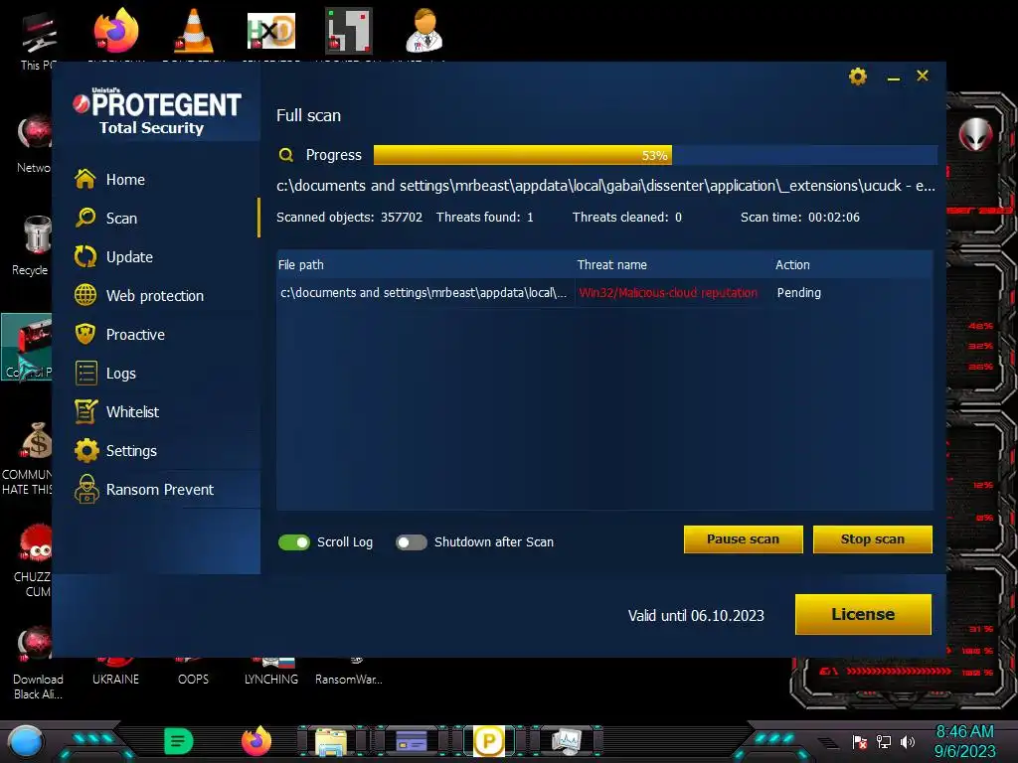The image size is (1018, 763).
Task: View the Logs section
Action: pyautogui.click(x=120, y=374)
